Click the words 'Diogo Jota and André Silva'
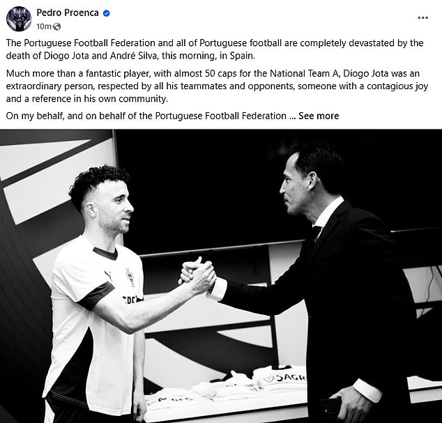 pos(100,56)
